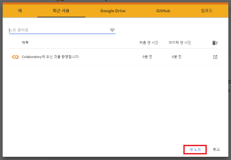Switch to the 예 tab
231x160 pixels.
click(20, 11)
